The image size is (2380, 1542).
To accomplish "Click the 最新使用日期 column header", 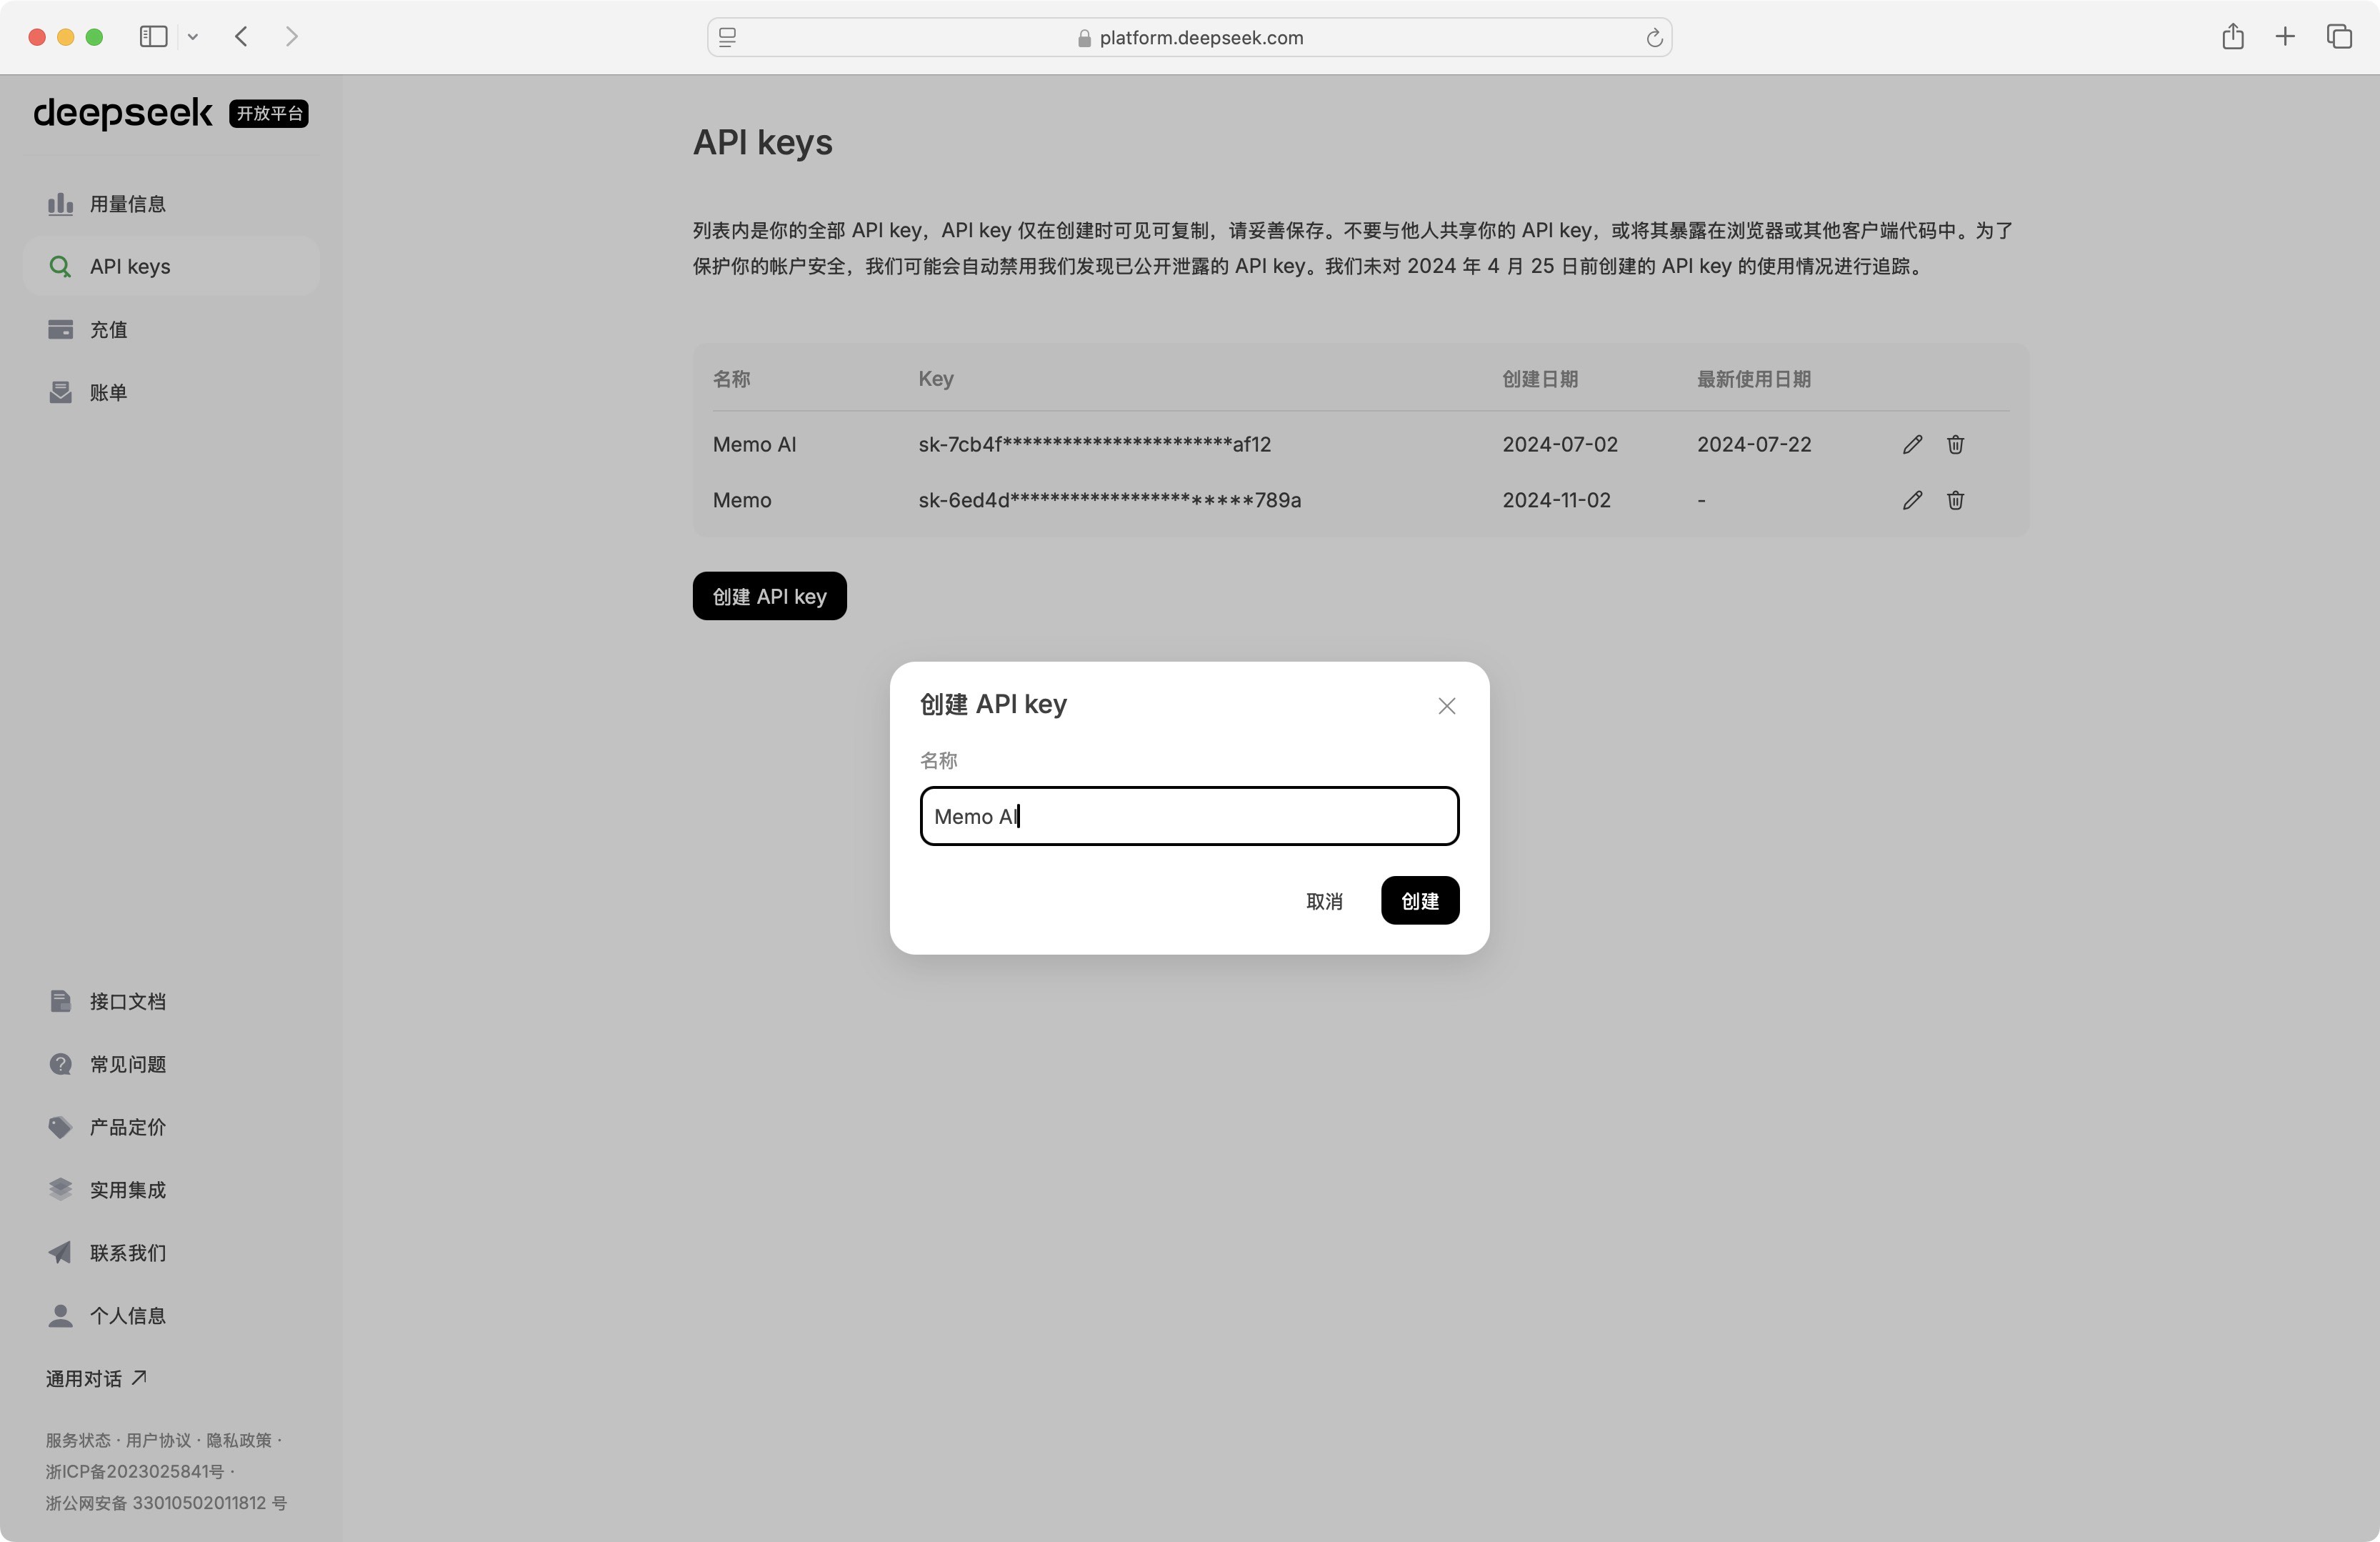I will 1754,379.
